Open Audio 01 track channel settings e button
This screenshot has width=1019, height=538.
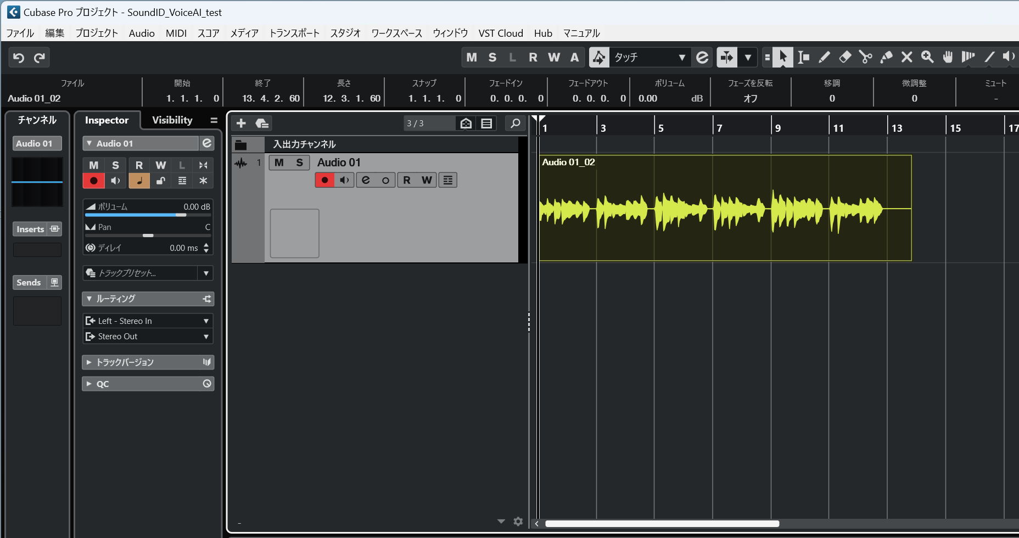click(366, 180)
